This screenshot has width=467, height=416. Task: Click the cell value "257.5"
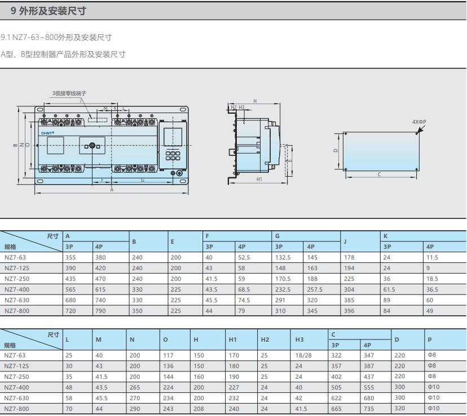(x=315, y=290)
